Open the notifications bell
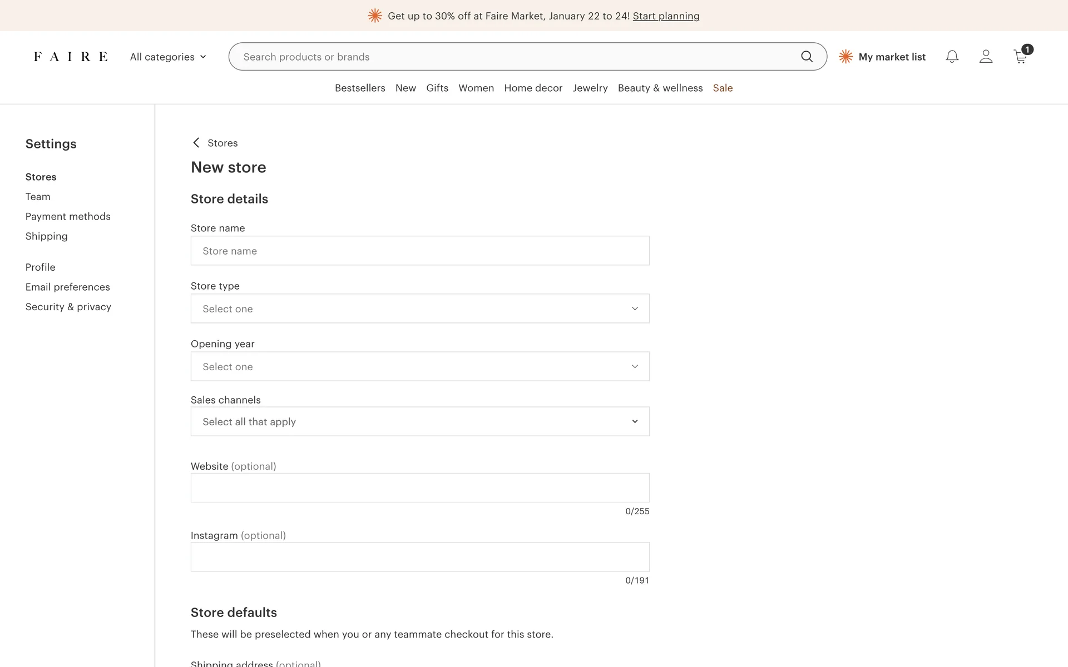 [952, 57]
